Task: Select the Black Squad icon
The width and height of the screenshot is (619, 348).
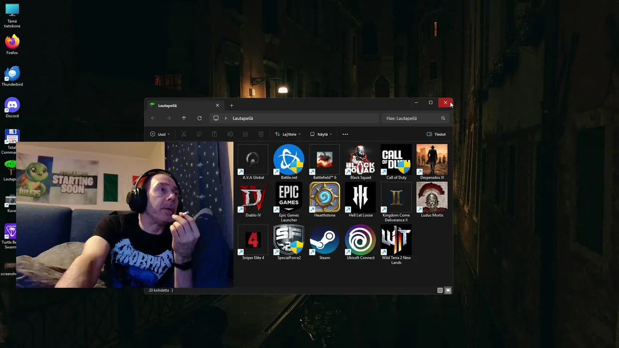Action: pos(360,162)
